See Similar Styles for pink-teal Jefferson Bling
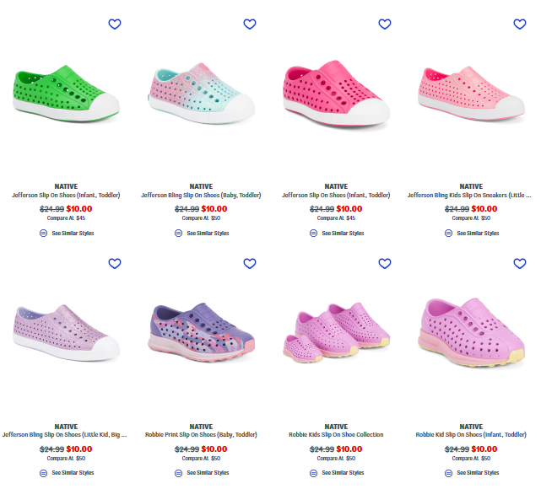The height and width of the screenshot is (489, 541). click(207, 233)
